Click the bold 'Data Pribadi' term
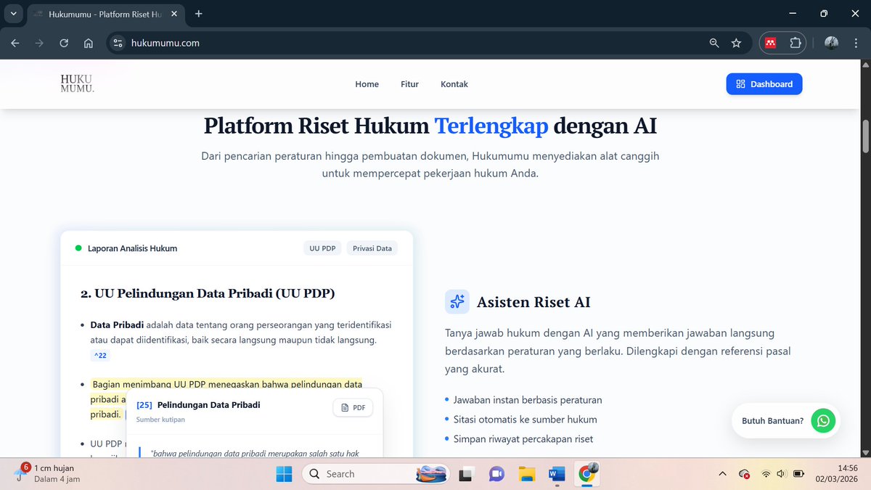Image resolution: width=871 pixels, height=490 pixels. point(116,324)
